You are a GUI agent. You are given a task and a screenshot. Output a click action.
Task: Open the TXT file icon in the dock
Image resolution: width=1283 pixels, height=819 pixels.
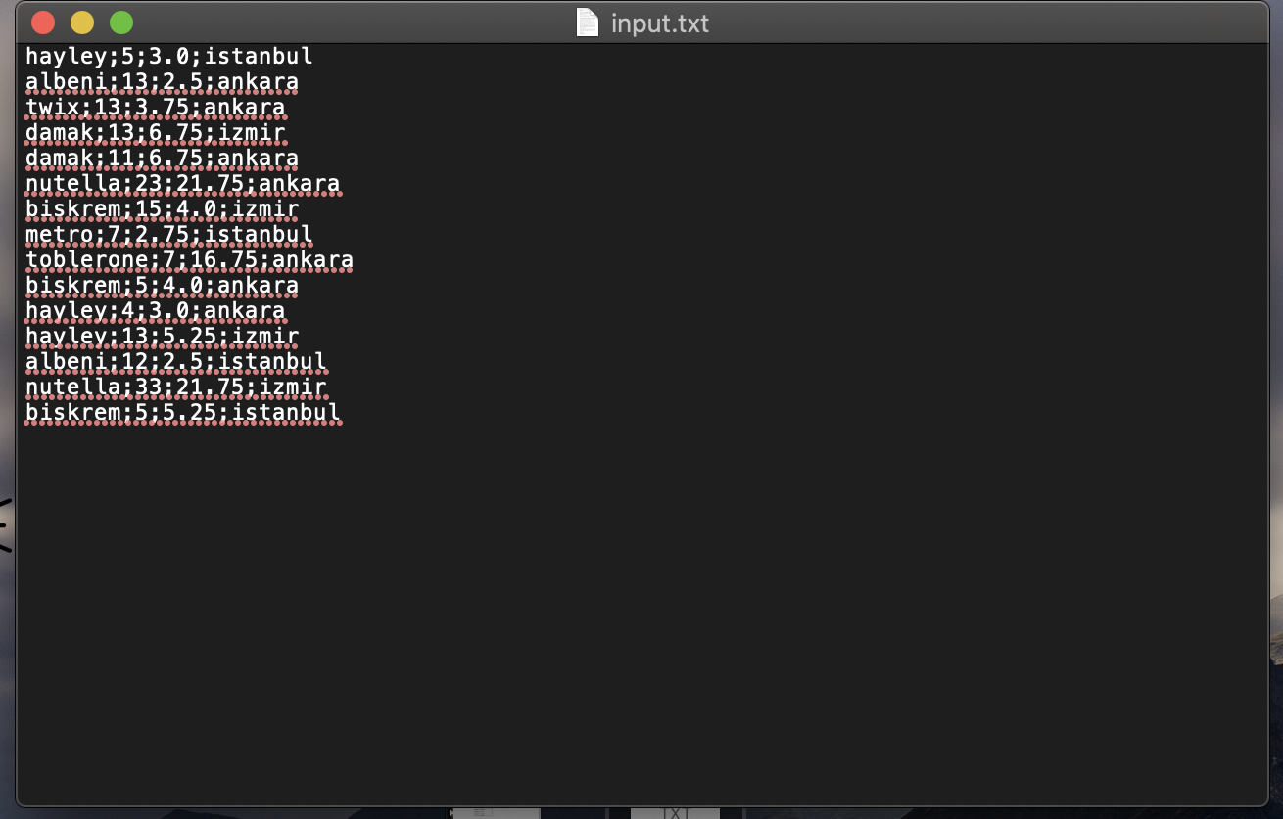(x=674, y=813)
